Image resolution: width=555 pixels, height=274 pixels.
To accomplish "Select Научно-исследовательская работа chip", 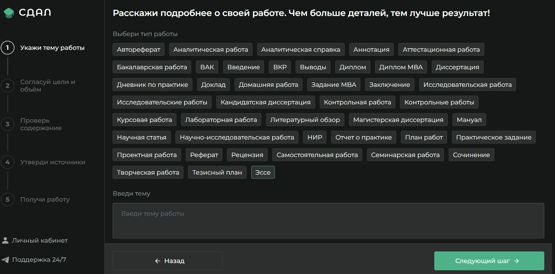I will click(237, 137).
